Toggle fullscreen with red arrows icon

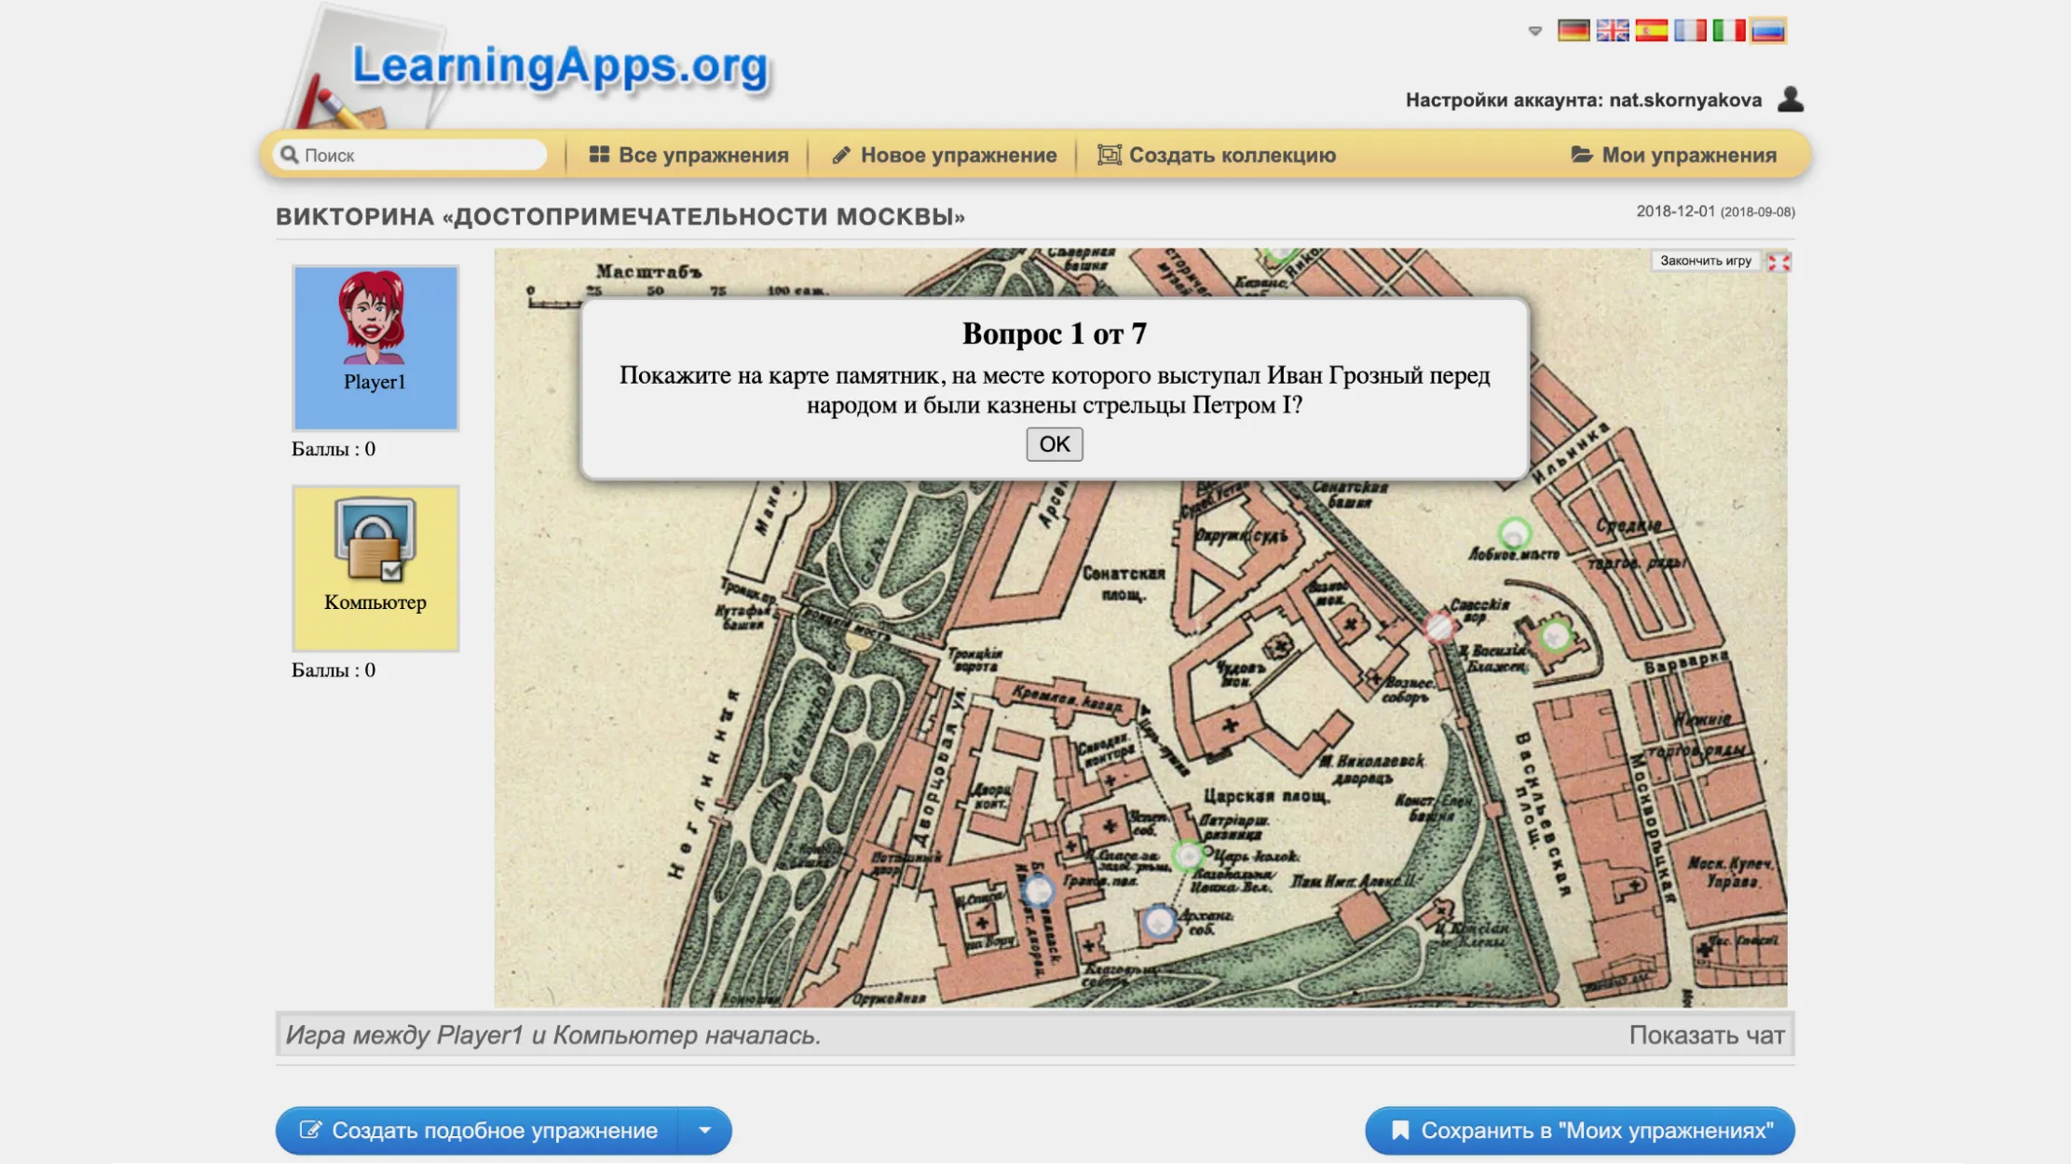tap(1778, 262)
